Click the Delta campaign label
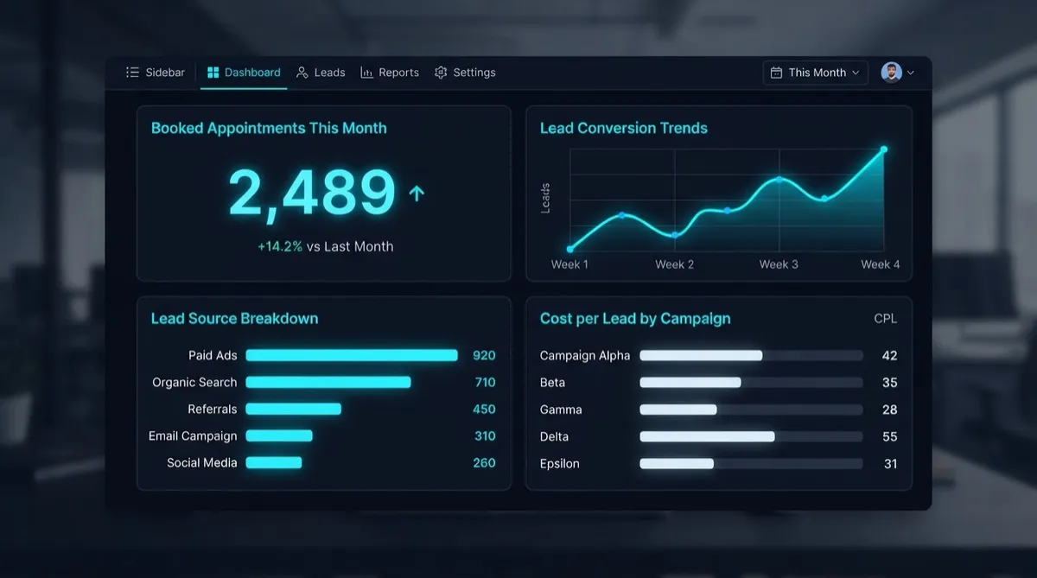The width and height of the screenshot is (1037, 578). tap(554, 436)
